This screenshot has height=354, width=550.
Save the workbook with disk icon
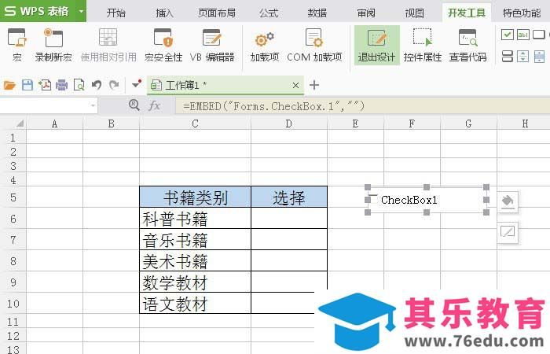[27, 85]
